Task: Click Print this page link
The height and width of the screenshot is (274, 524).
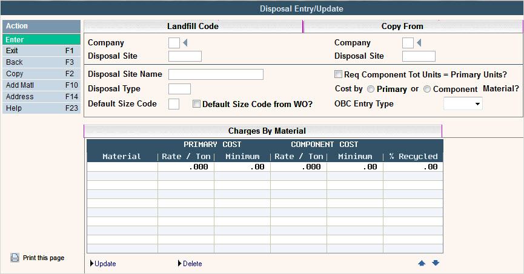Action: point(44,258)
